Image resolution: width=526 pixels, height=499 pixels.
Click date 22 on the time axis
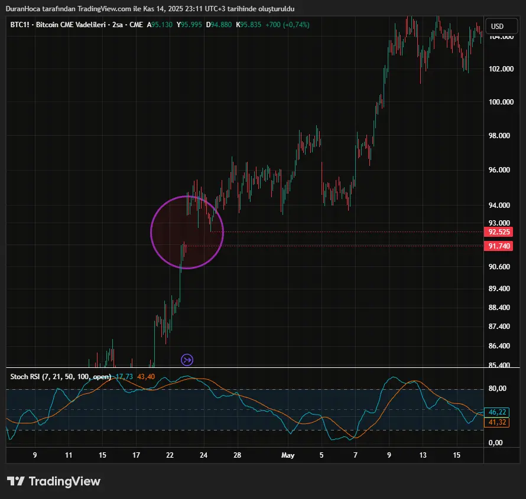point(170,455)
